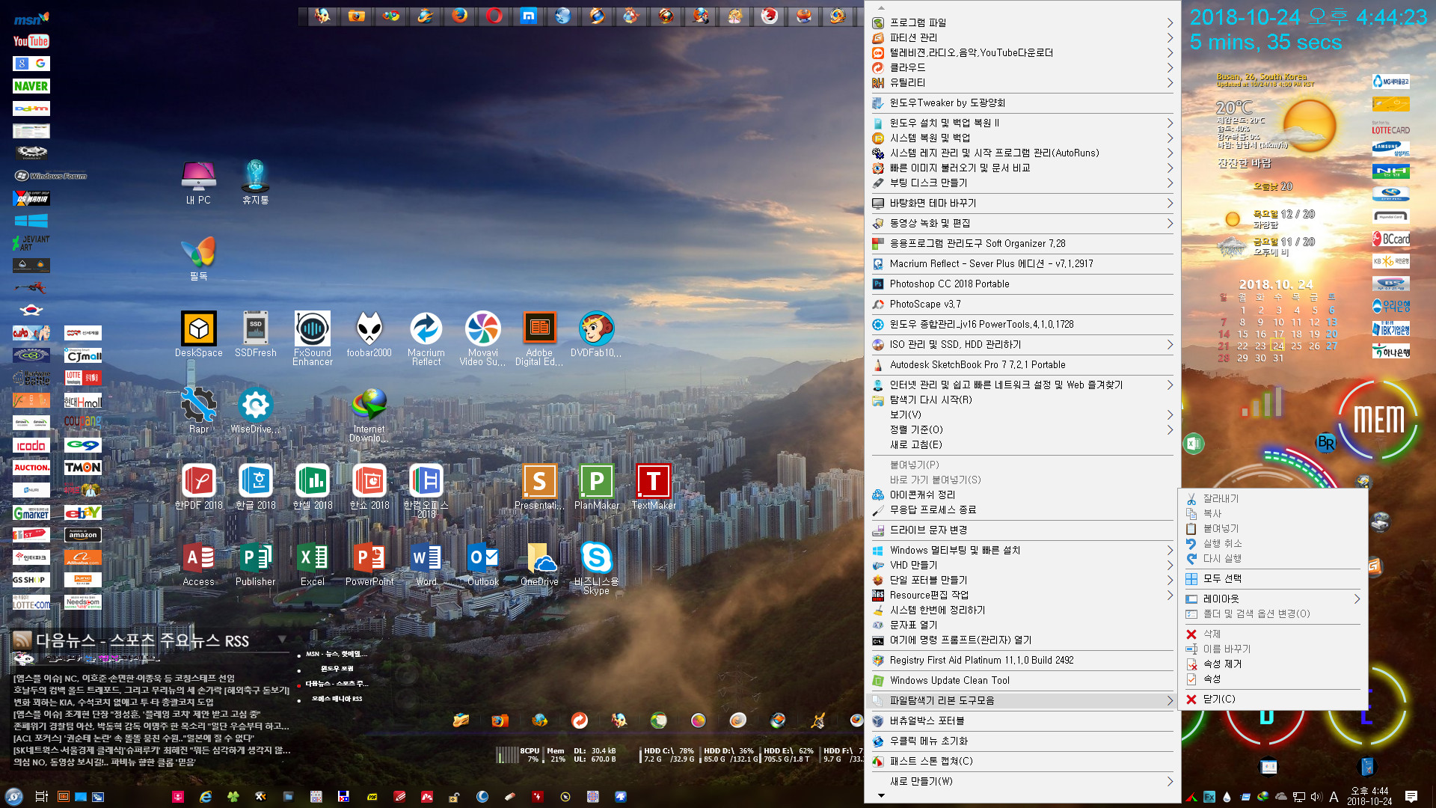Open Internet Explorer taskbar icon

[206, 797]
